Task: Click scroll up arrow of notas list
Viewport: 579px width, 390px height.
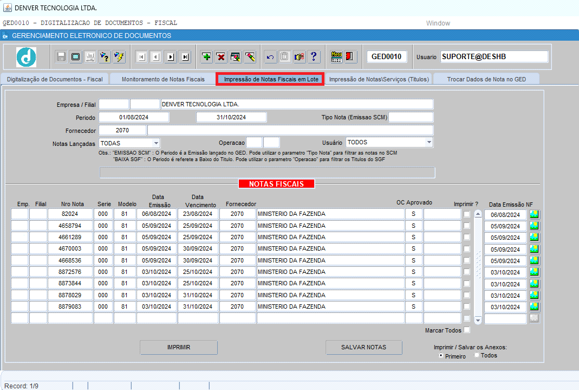Action: click(x=478, y=214)
